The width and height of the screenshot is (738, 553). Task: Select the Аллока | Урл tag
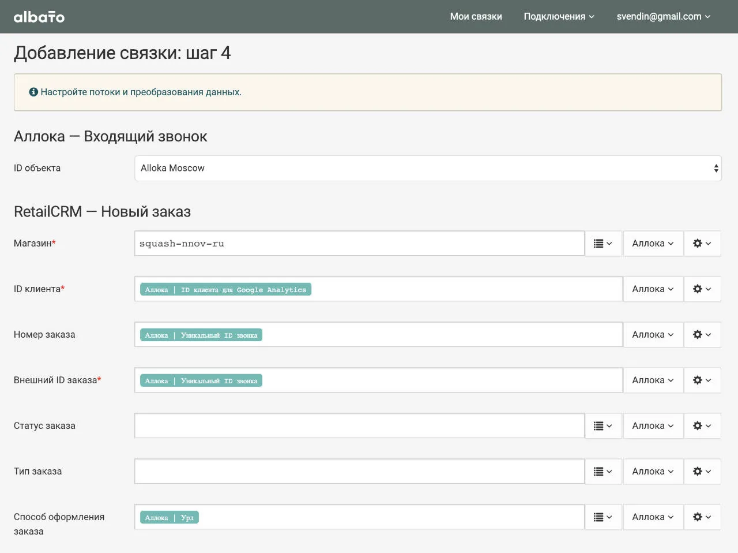170,518
